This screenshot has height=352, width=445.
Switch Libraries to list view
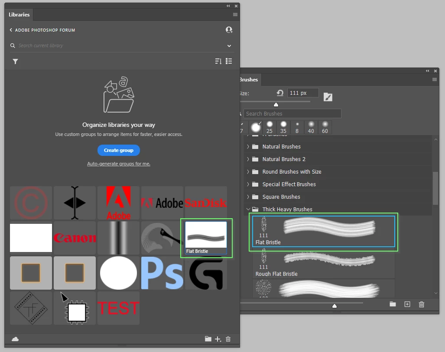tap(229, 61)
